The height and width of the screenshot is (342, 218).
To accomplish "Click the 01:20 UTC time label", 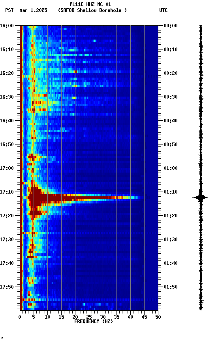I will click(x=171, y=216).
